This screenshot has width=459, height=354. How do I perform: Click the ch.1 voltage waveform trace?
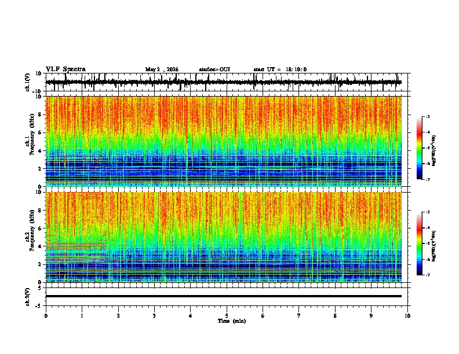pos(223,82)
